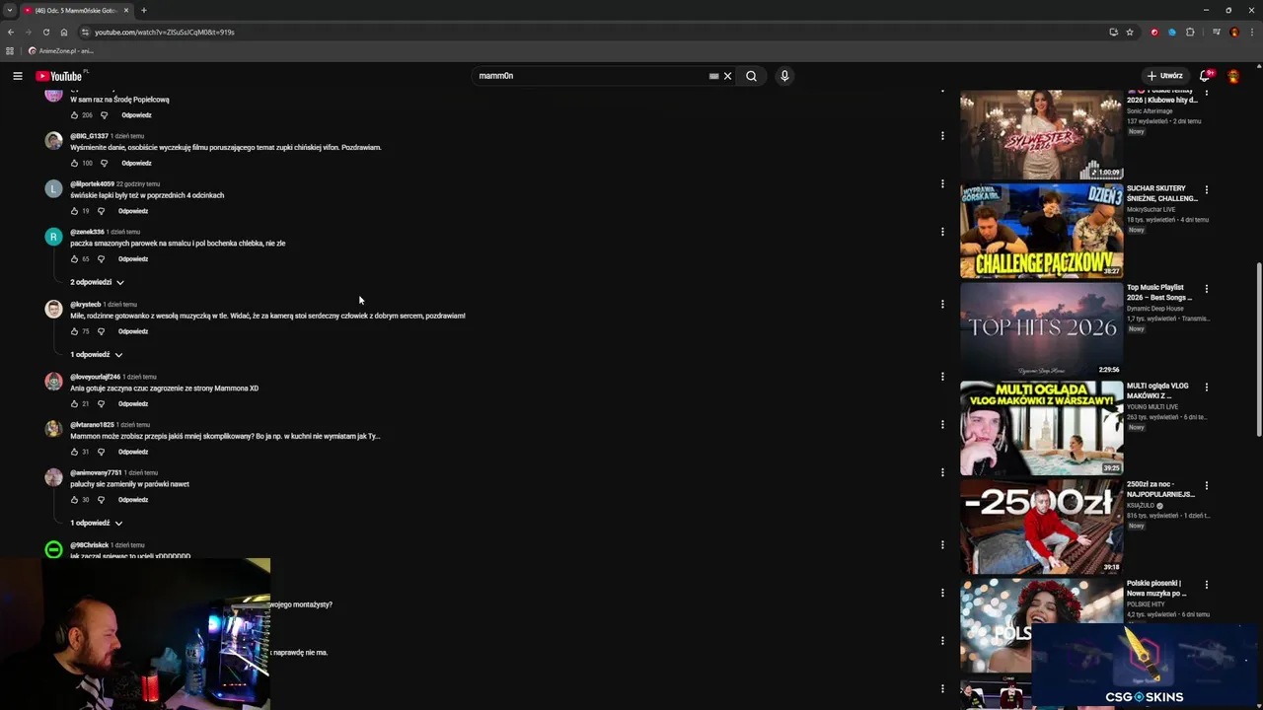Viewport: 1263px width, 710px height.
Task: Open more options for 'MULTI ogląda VLOG' video
Action: (1206, 388)
